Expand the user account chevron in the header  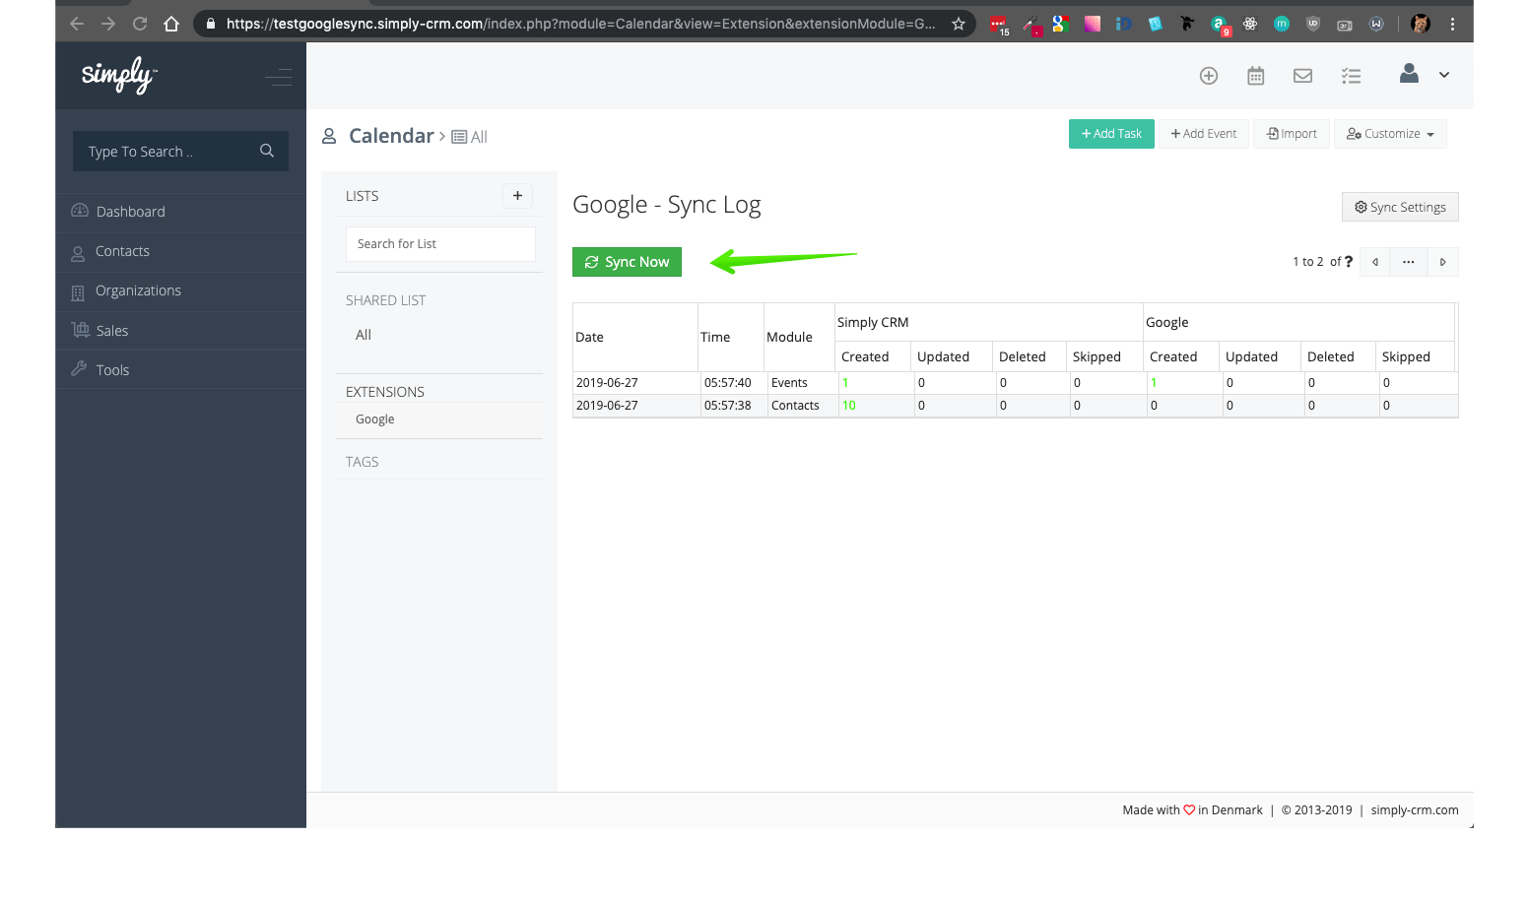click(x=1444, y=75)
